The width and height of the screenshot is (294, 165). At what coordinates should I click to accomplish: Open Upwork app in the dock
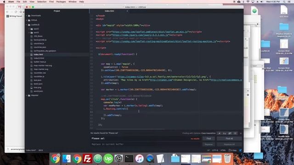[108, 159]
